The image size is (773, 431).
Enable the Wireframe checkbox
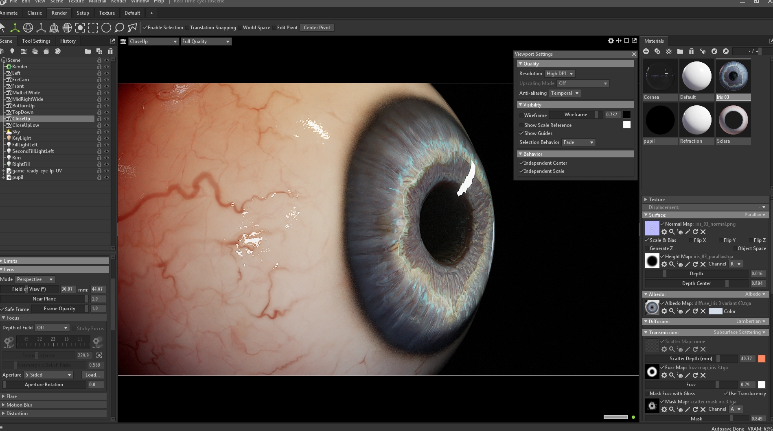point(521,115)
